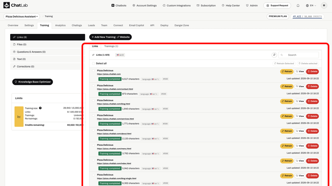Viewport: 332px width, 186px height.
Task: Open the notifications bell icon
Action: tap(298, 6)
